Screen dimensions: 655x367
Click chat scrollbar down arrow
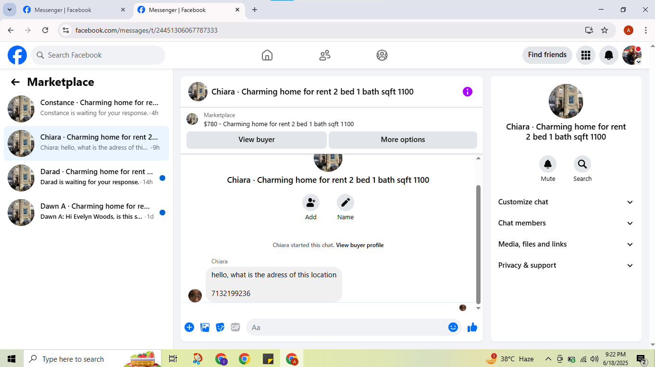(478, 308)
